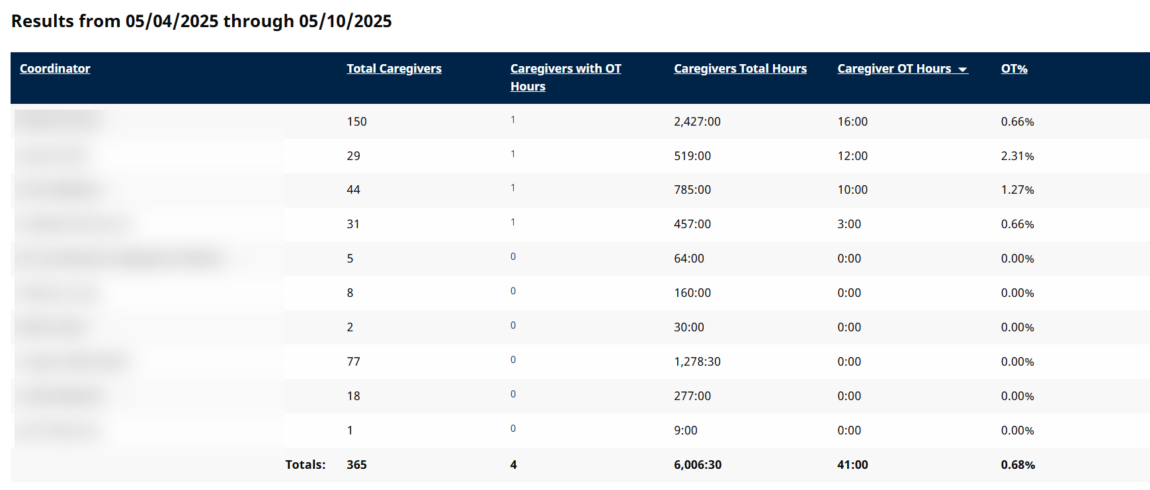The width and height of the screenshot is (1150, 490).
Task: Select the coordinator name in the 2,427:00 hours row
Action: (58, 120)
